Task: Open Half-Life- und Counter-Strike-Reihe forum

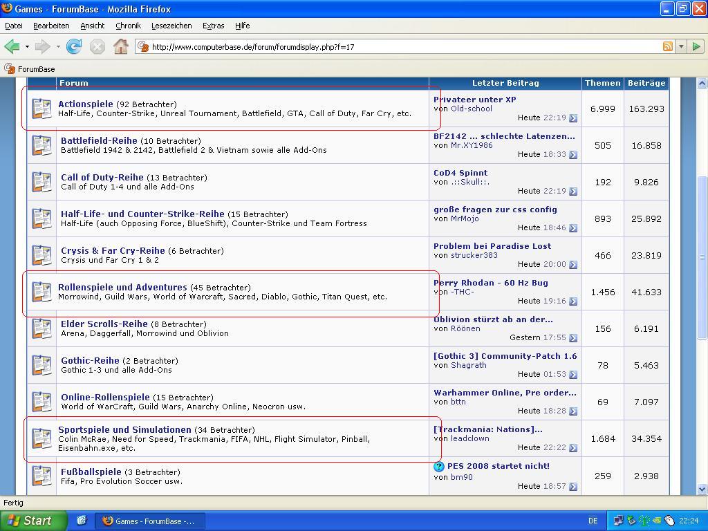Action: point(142,214)
